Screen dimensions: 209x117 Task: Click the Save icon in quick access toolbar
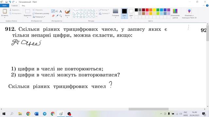coord(6,2)
